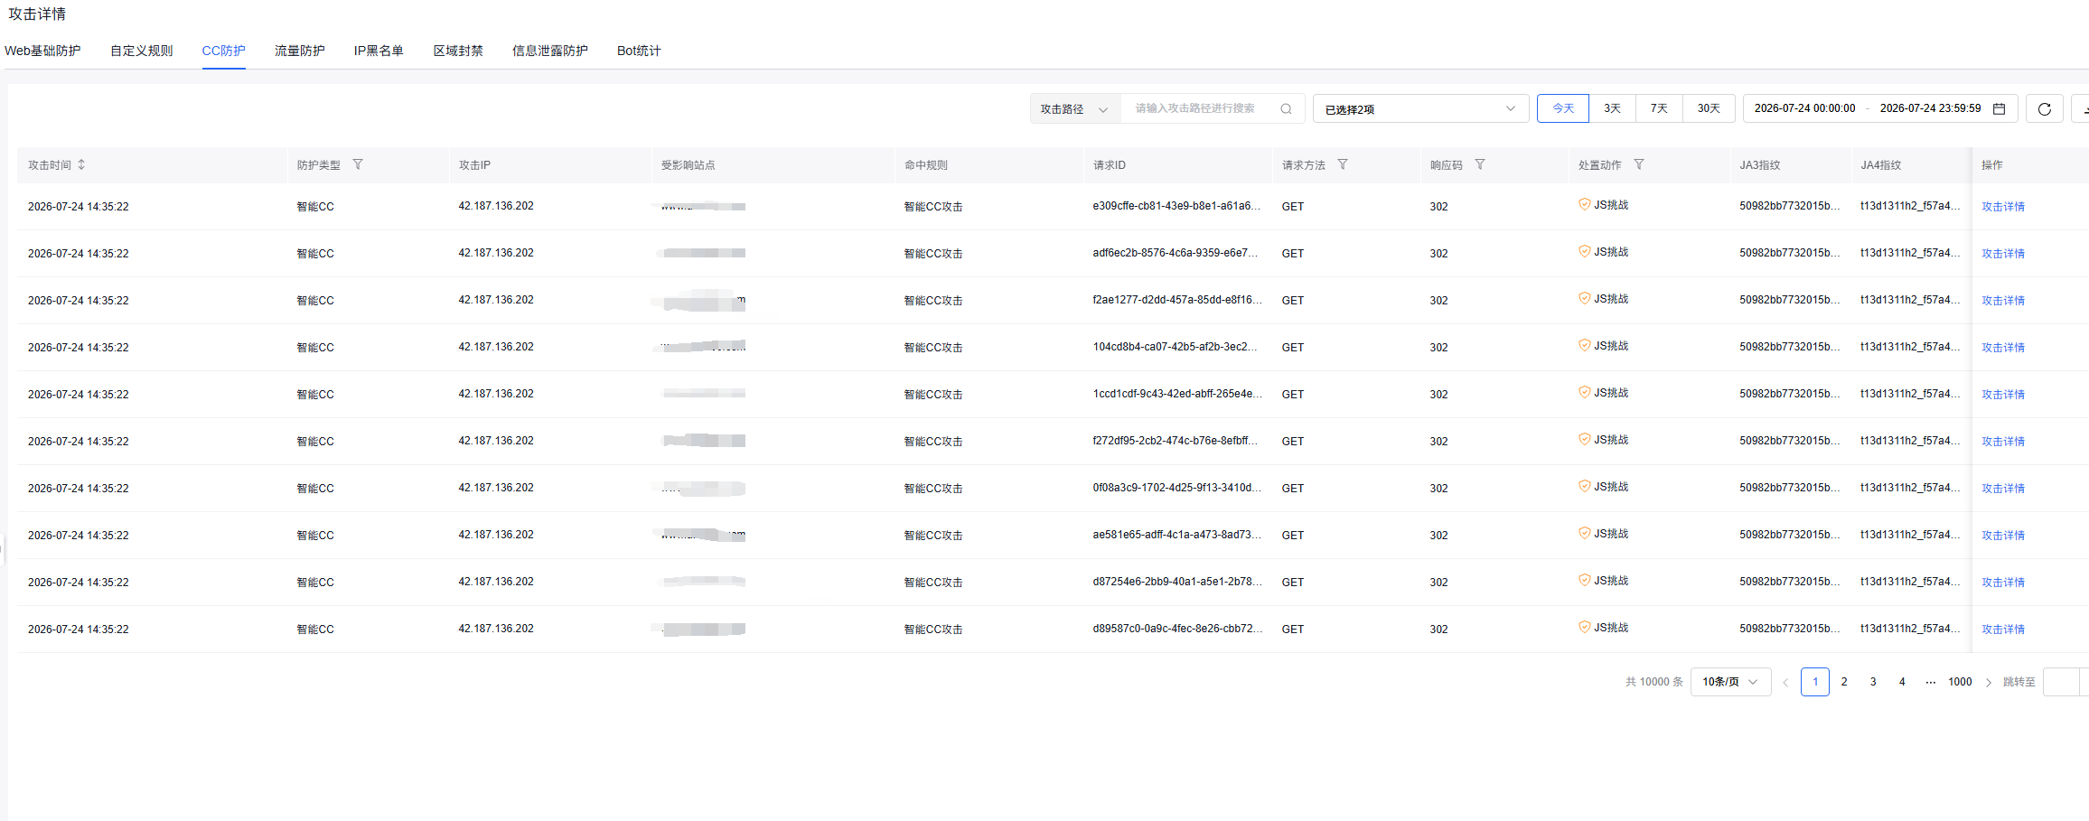
Task: Open 攻击详情 for request ae581e65
Action: (2003, 536)
